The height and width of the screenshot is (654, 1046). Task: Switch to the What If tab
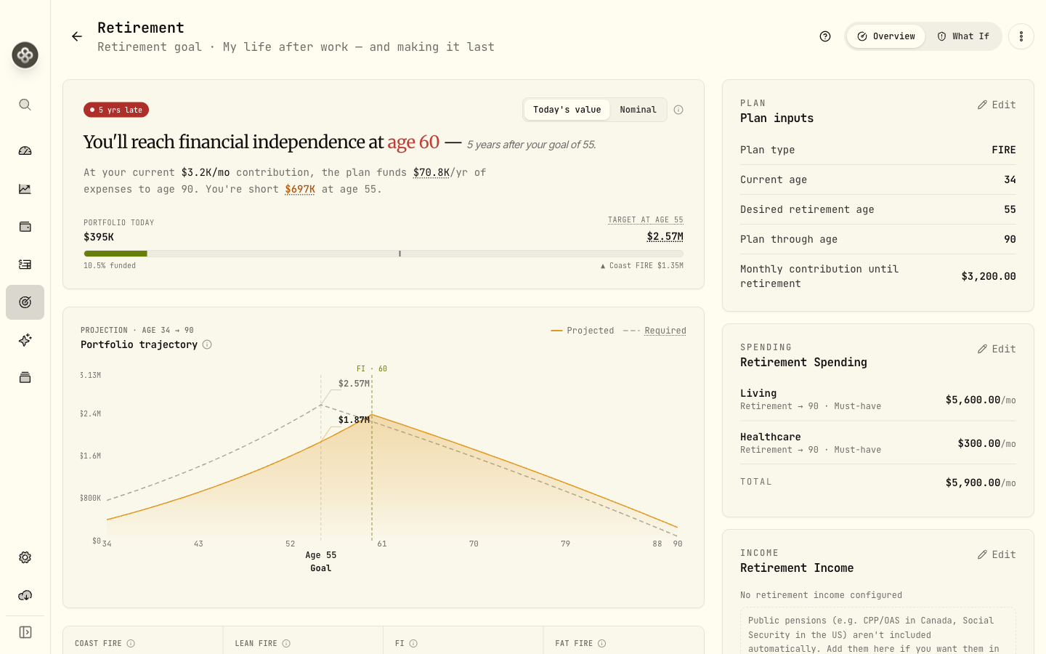(963, 36)
